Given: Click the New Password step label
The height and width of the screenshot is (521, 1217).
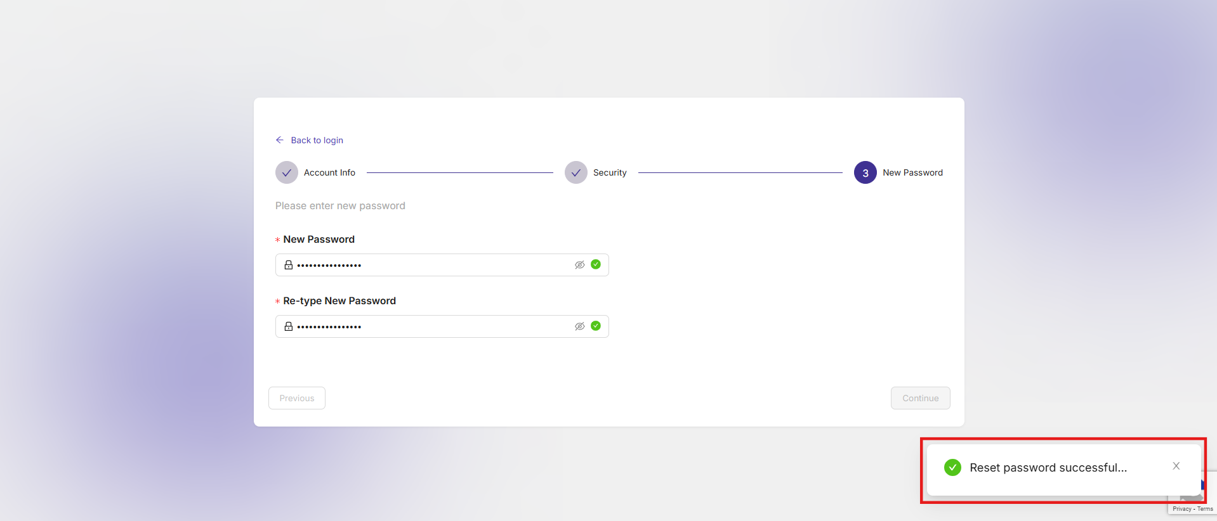Looking at the screenshot, I should click(x=912, y=172).
